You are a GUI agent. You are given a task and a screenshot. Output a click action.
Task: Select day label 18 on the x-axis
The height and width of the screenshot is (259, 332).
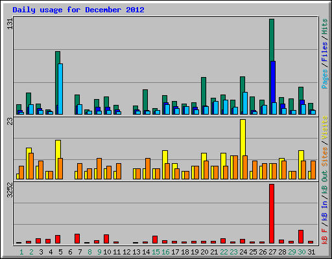[x=185, y=252]
